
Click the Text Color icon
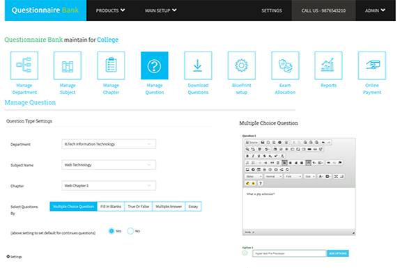[321, 176]
